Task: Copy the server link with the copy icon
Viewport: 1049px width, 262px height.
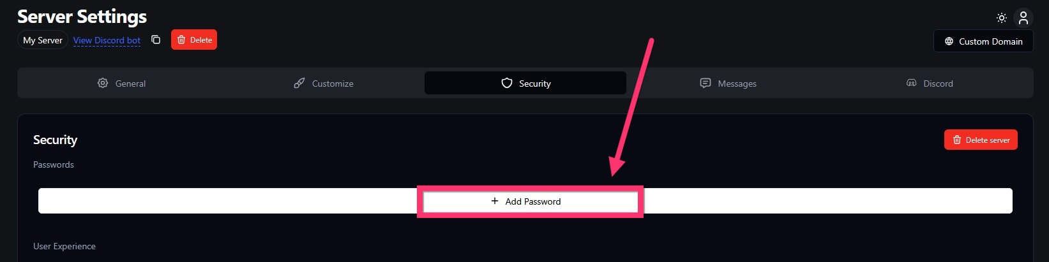Action: pyautogui.click(x=156, y=40)
